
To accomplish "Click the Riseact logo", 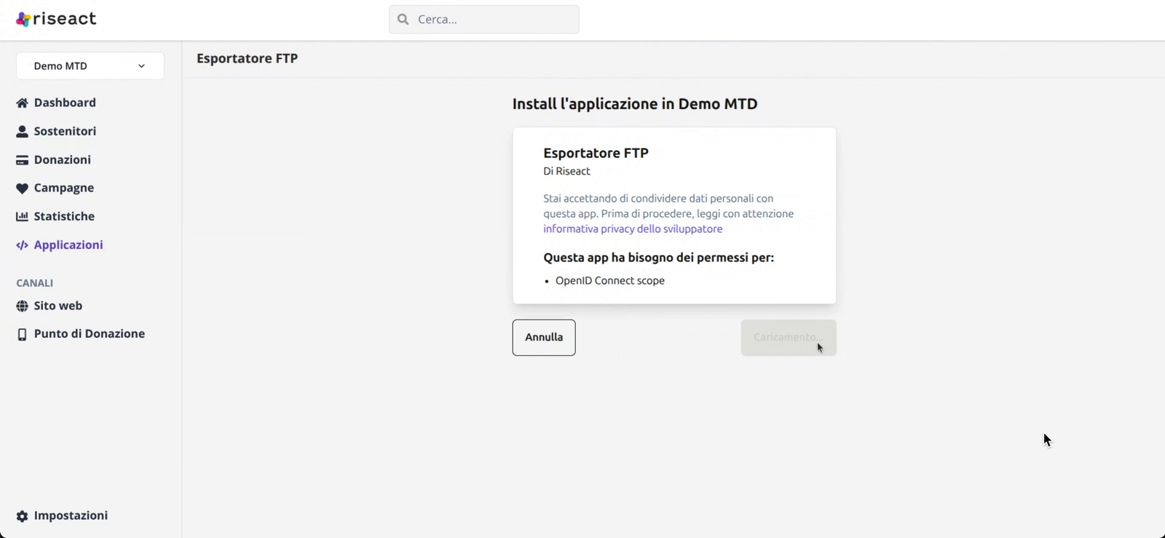I will tap(56, 19).
